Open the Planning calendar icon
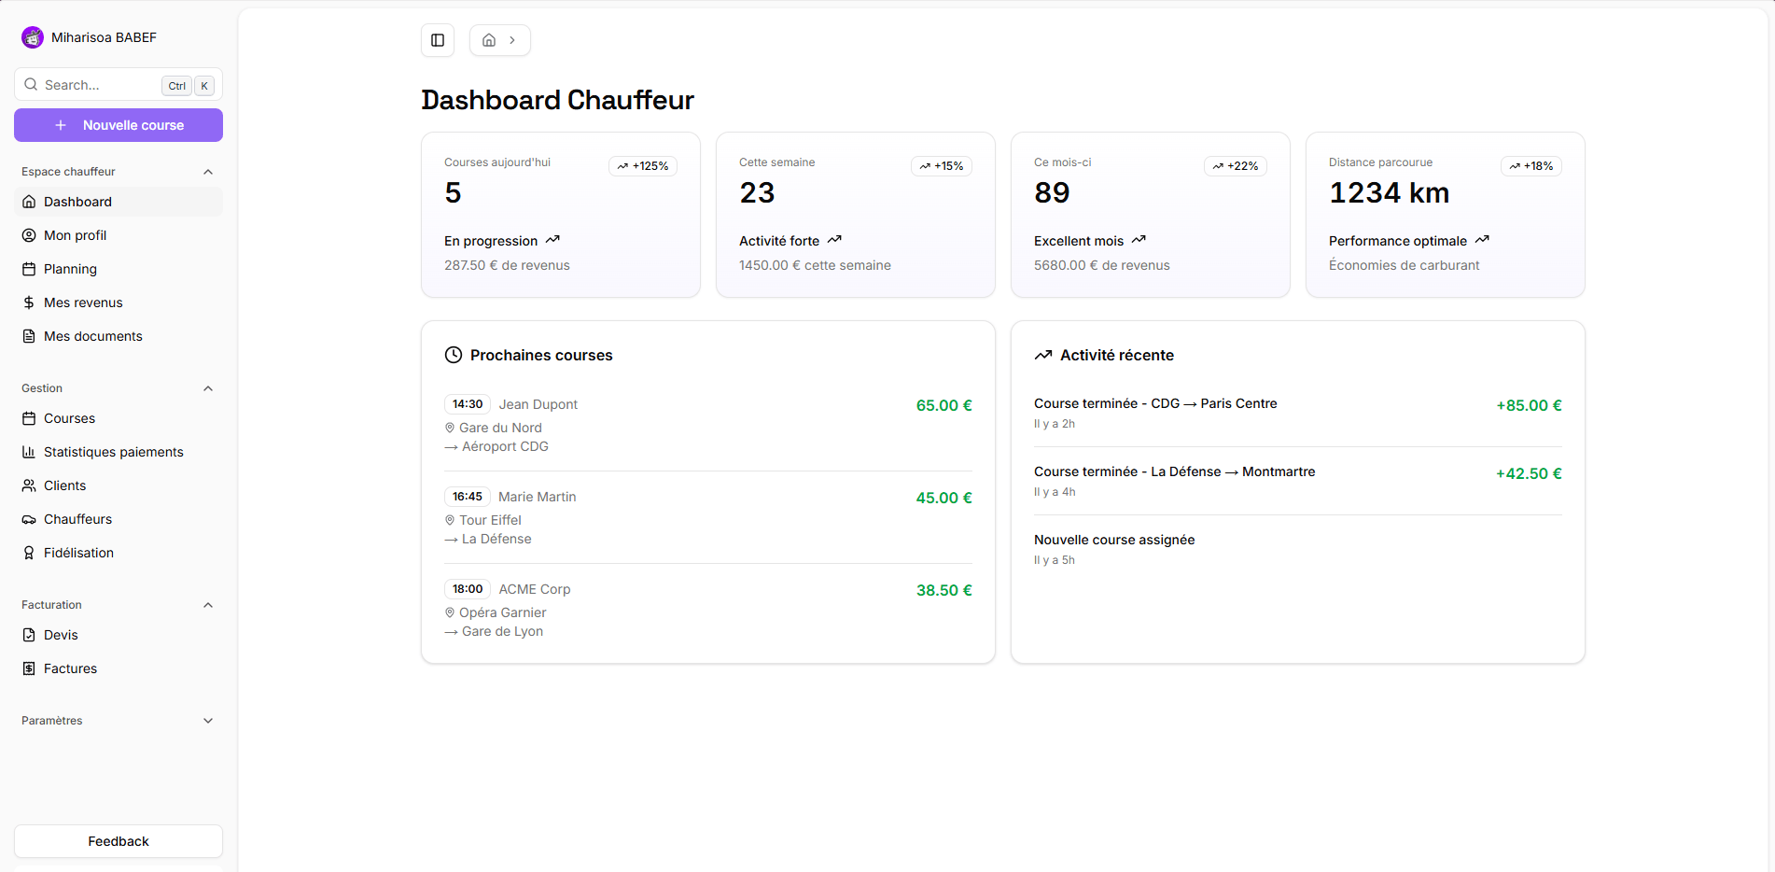 point(29,269)
